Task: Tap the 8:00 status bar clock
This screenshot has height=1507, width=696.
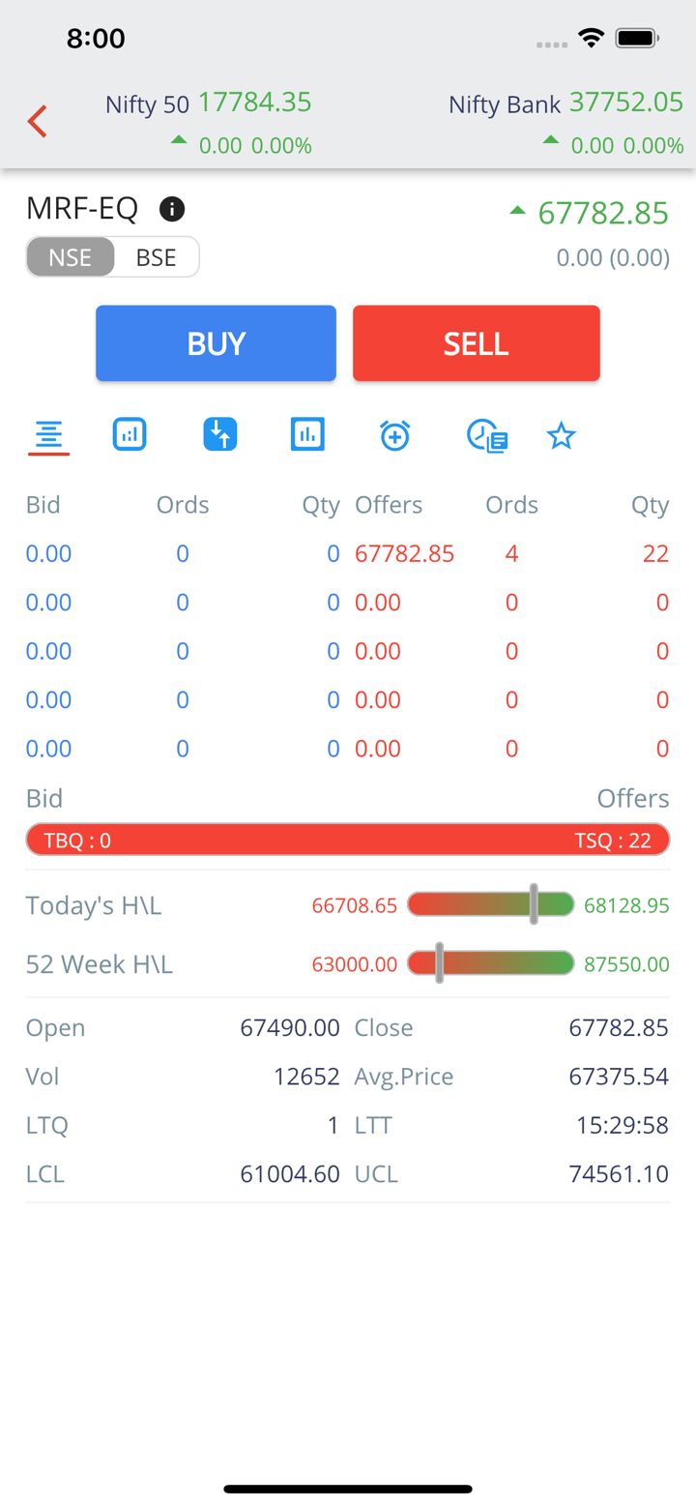Action: [96, 39]
